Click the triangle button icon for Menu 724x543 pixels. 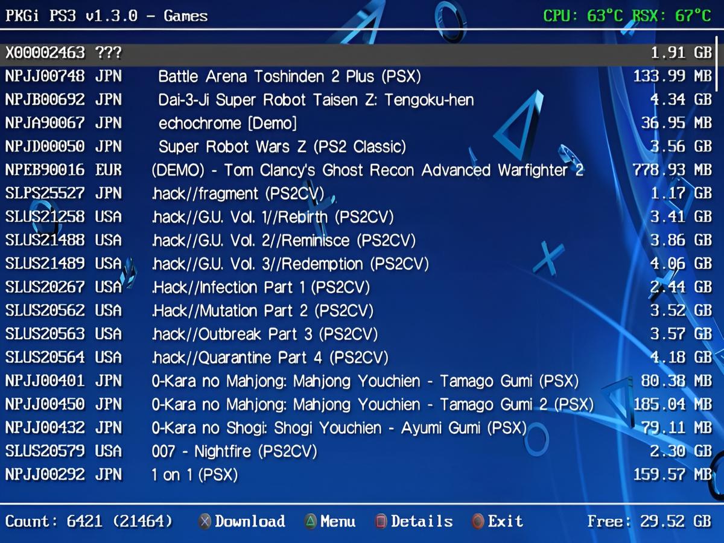click(x=311, y=521)
